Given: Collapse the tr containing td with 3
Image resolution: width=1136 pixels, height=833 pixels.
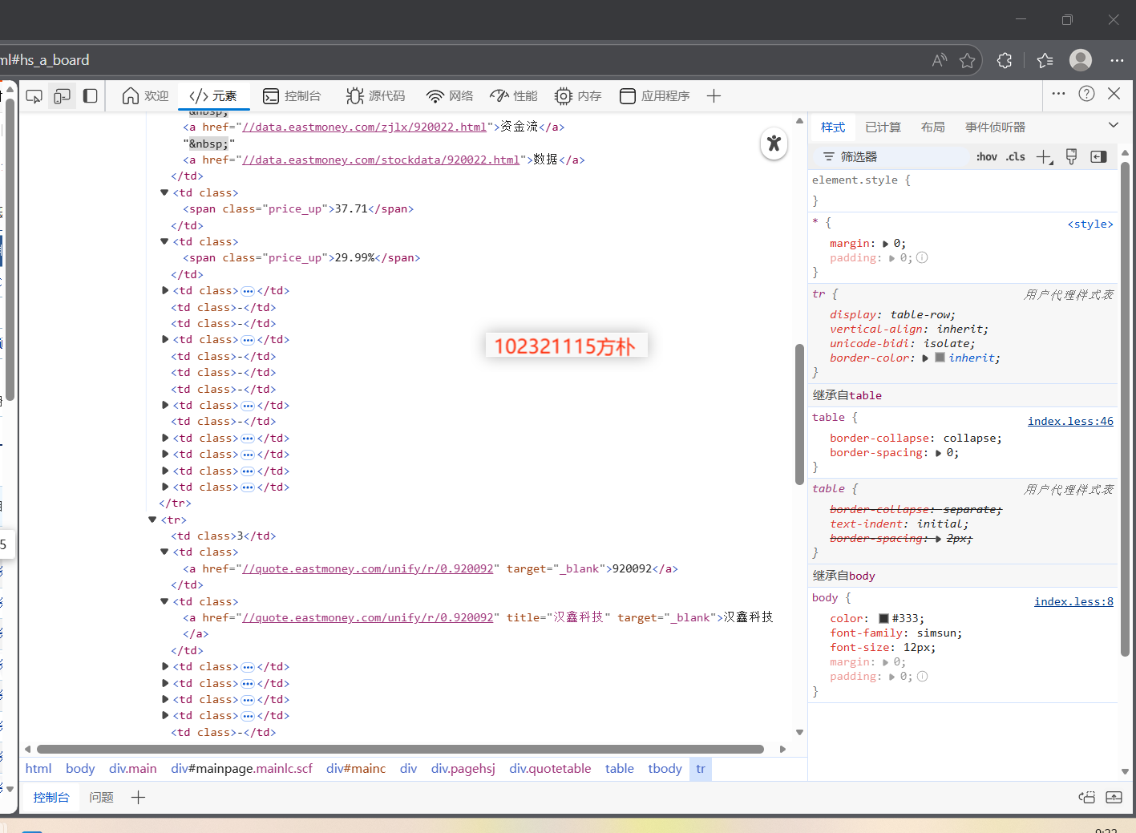Looking at the screenshot, I should click(152, 520).
